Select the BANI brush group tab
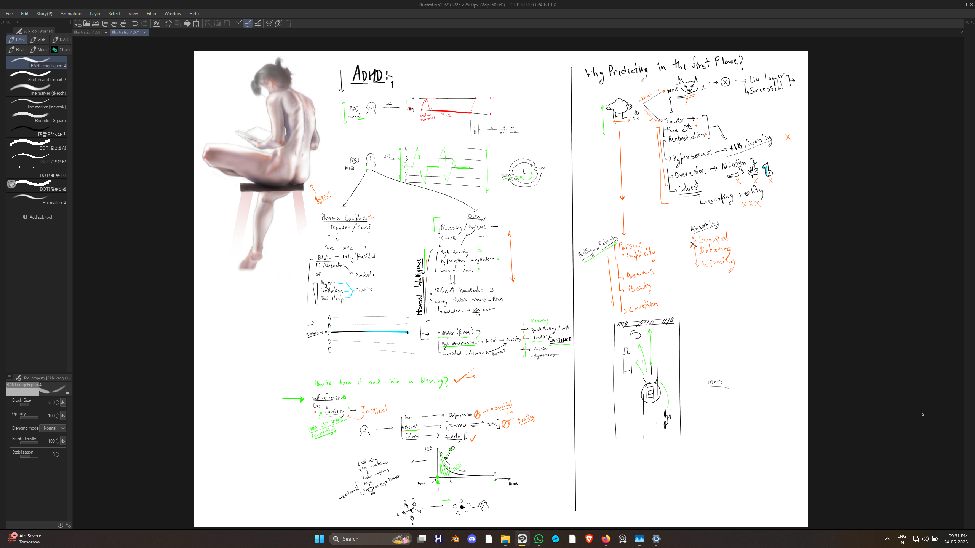This screenshot has height=548, width=975. tap(17, 40)
